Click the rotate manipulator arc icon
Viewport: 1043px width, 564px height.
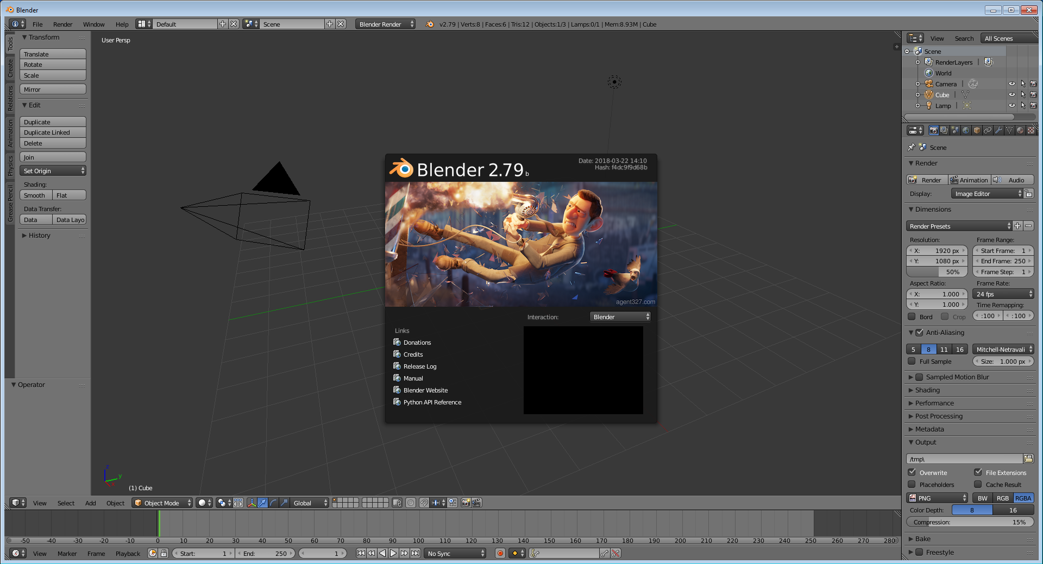pyautogui.click(x=273, y=503)
